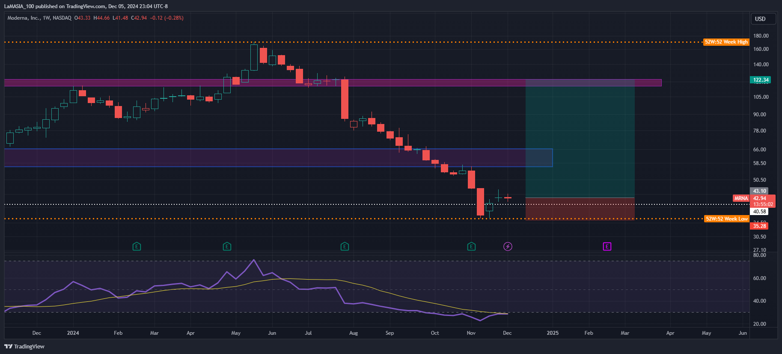Click 60.00 on the RSI axis
782x354 pixels.
coord(760,278)
